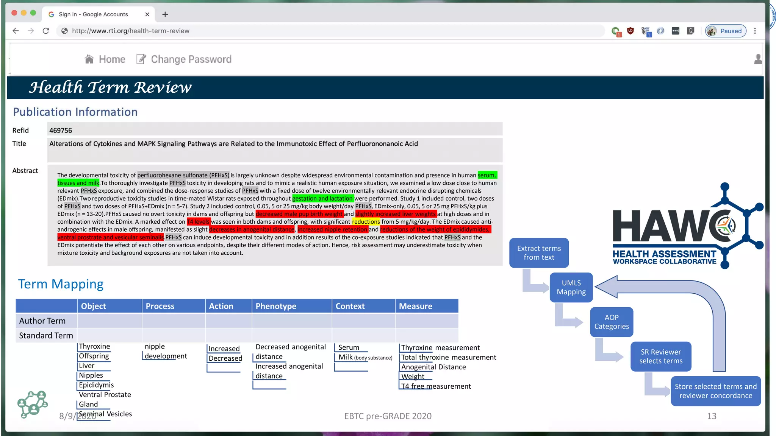The width and height of the screenshot is (776, 436).
Task: Click the uBlock Origin extension icon
Action: [x=630, y=31]
